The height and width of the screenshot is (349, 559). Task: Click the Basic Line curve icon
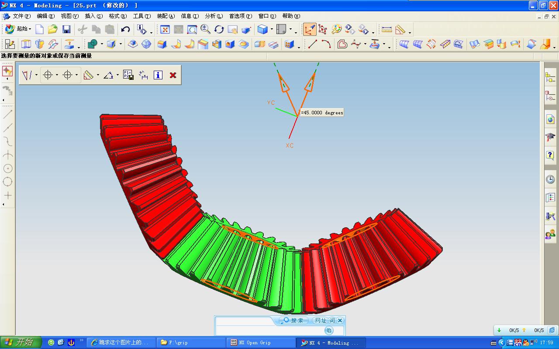312,44
